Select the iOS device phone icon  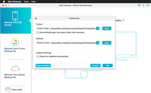[15, 16]
